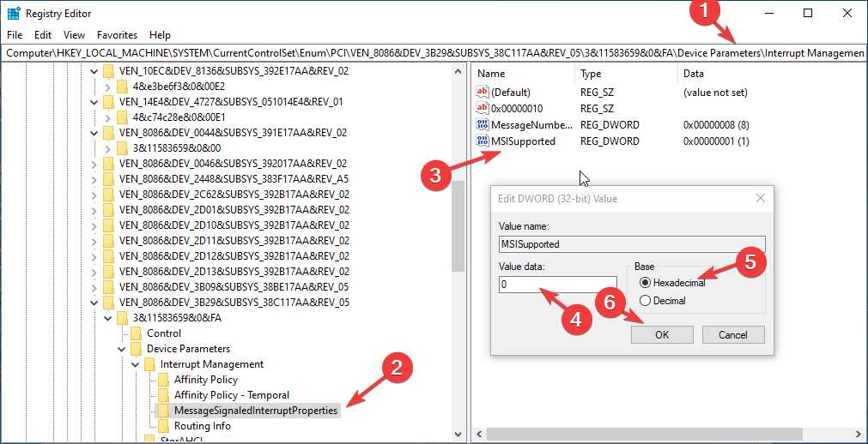The height and width of the screenshot is (444, 868).
Task: Open the Help menu
Action: pos(160,35)
